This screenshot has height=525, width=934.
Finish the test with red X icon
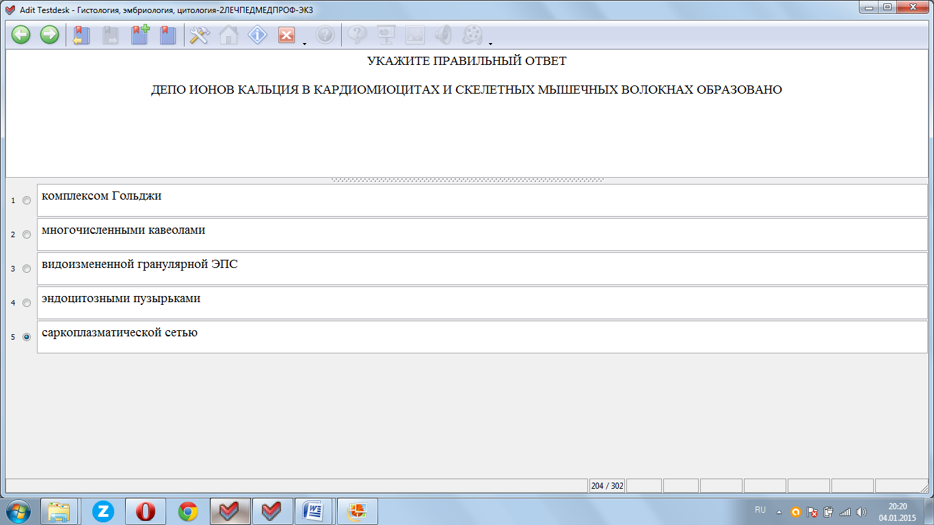pos(286,36)
